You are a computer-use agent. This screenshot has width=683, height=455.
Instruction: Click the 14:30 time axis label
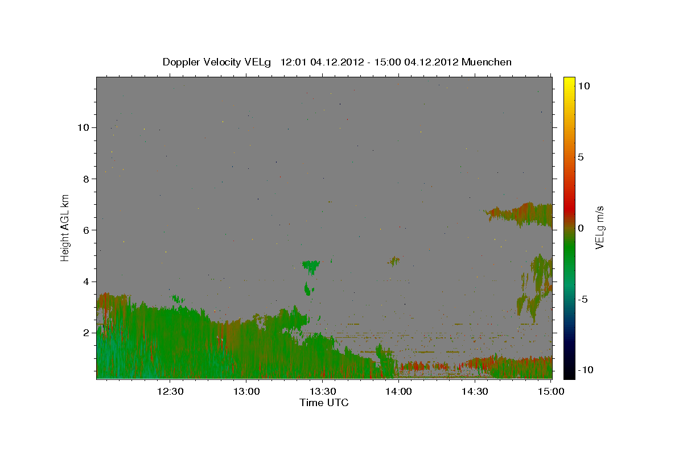(475, 391)
